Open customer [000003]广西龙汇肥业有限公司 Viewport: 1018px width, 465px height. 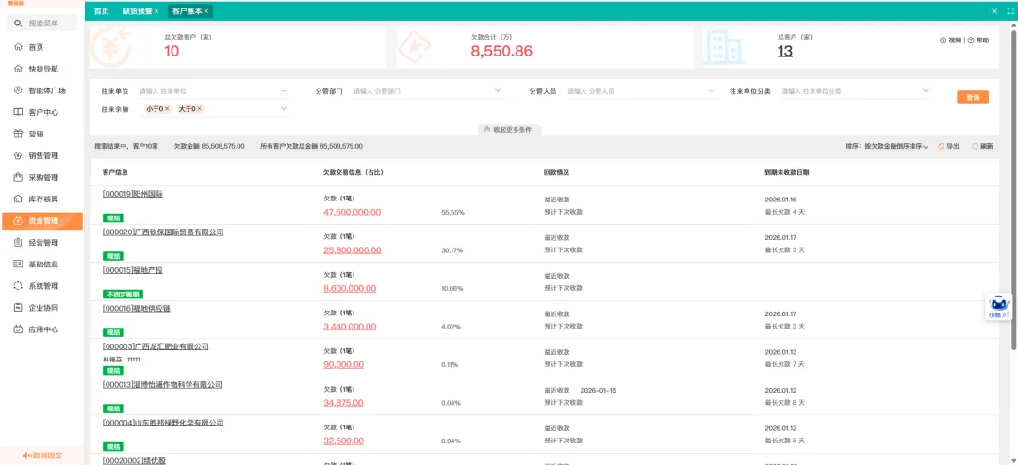[156, 347]
